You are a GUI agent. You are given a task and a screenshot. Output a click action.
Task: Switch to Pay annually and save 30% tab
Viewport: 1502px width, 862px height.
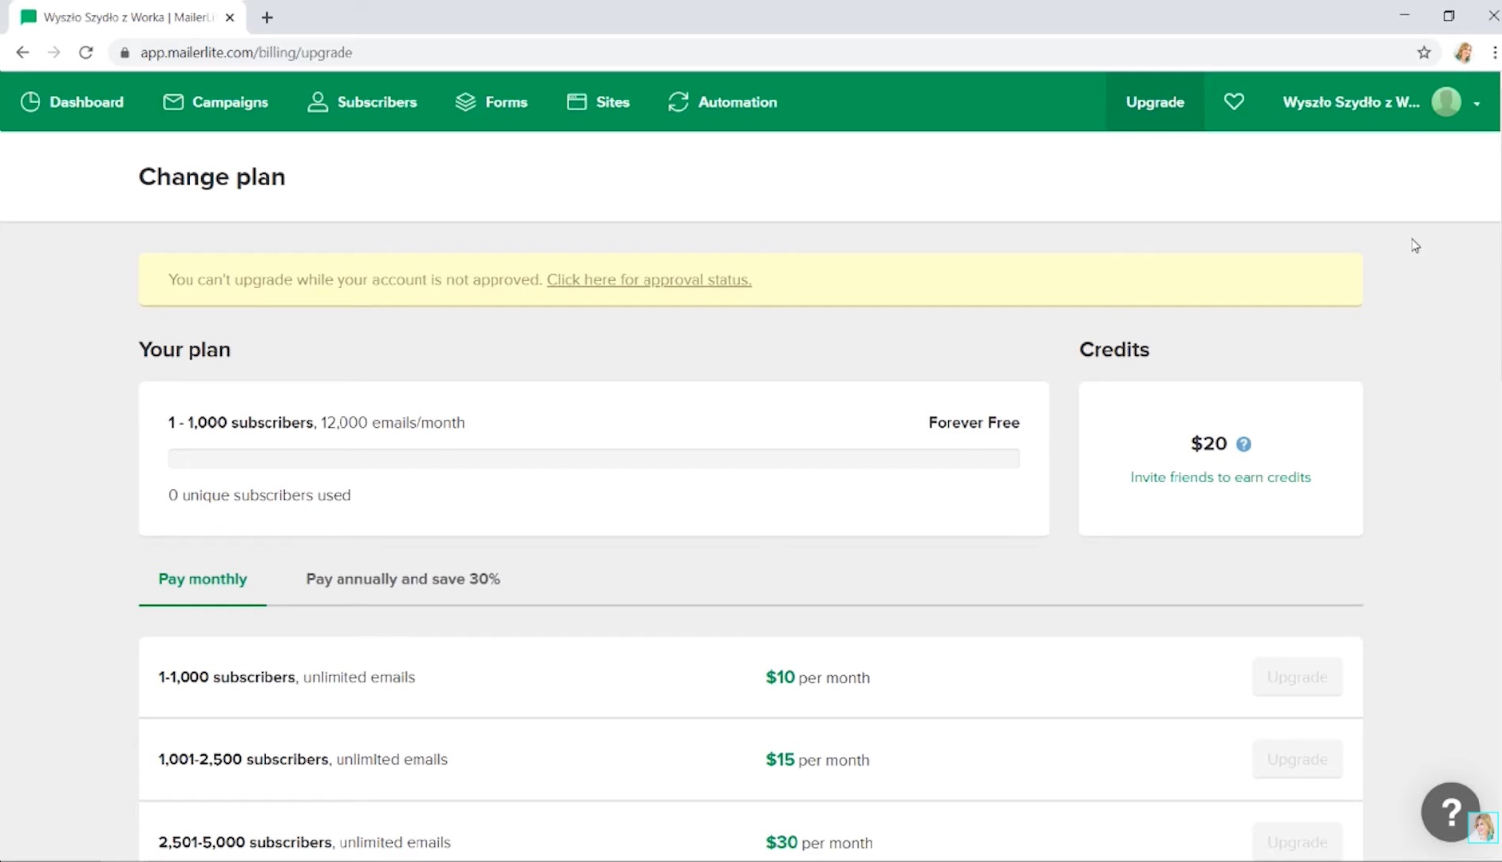(403, 579)
